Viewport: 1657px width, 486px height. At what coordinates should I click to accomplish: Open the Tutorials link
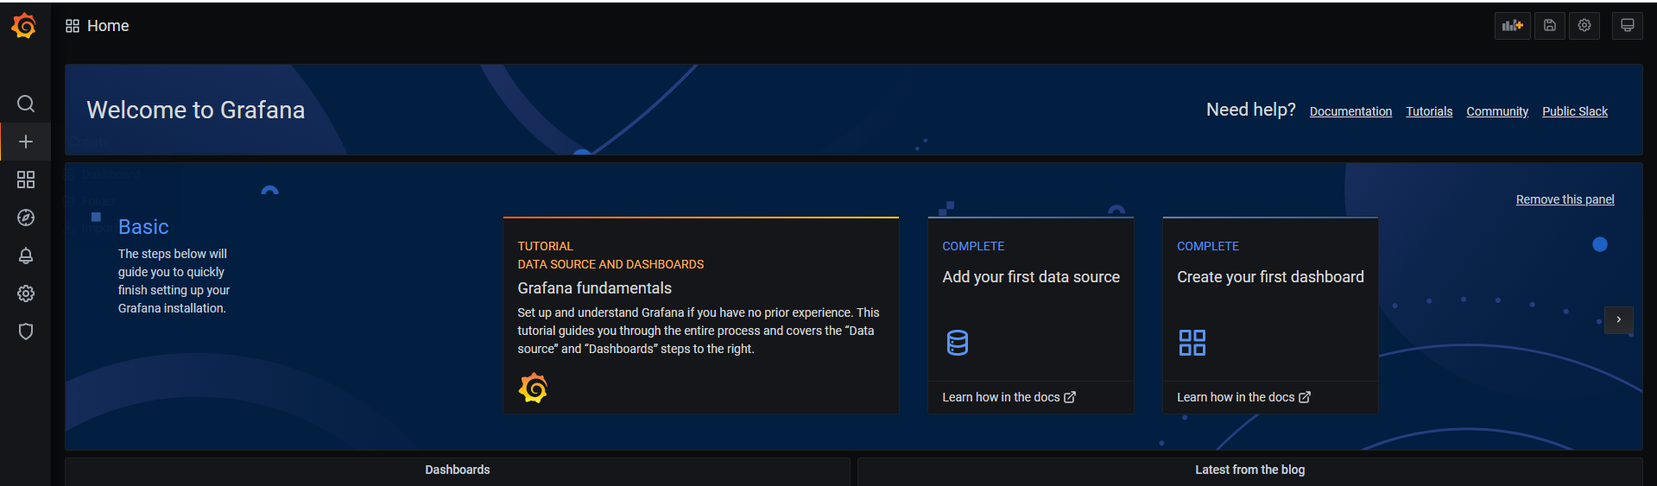point(1429,111)
